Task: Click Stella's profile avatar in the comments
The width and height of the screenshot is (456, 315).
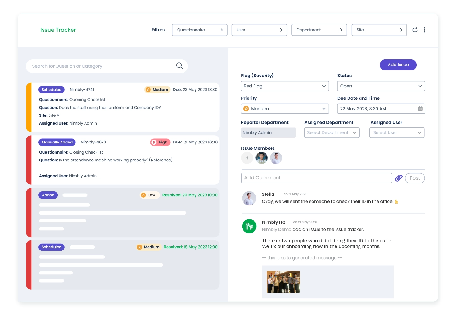Action: (x=249, y=198)
